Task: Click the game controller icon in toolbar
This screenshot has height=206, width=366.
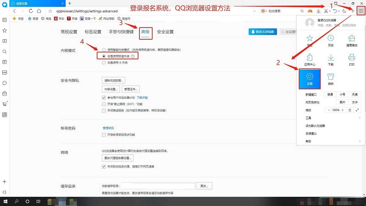Action: (x=310, y=11)
